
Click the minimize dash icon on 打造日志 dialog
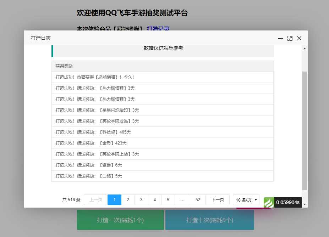(x=280, y=38)
